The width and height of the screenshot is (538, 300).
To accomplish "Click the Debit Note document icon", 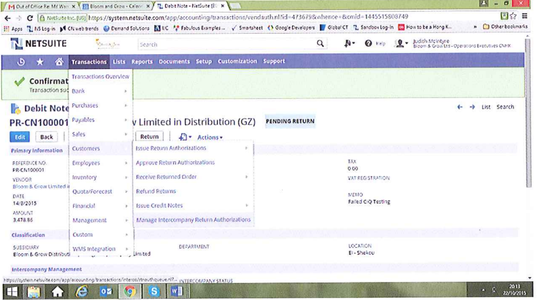I will point(16,108).
